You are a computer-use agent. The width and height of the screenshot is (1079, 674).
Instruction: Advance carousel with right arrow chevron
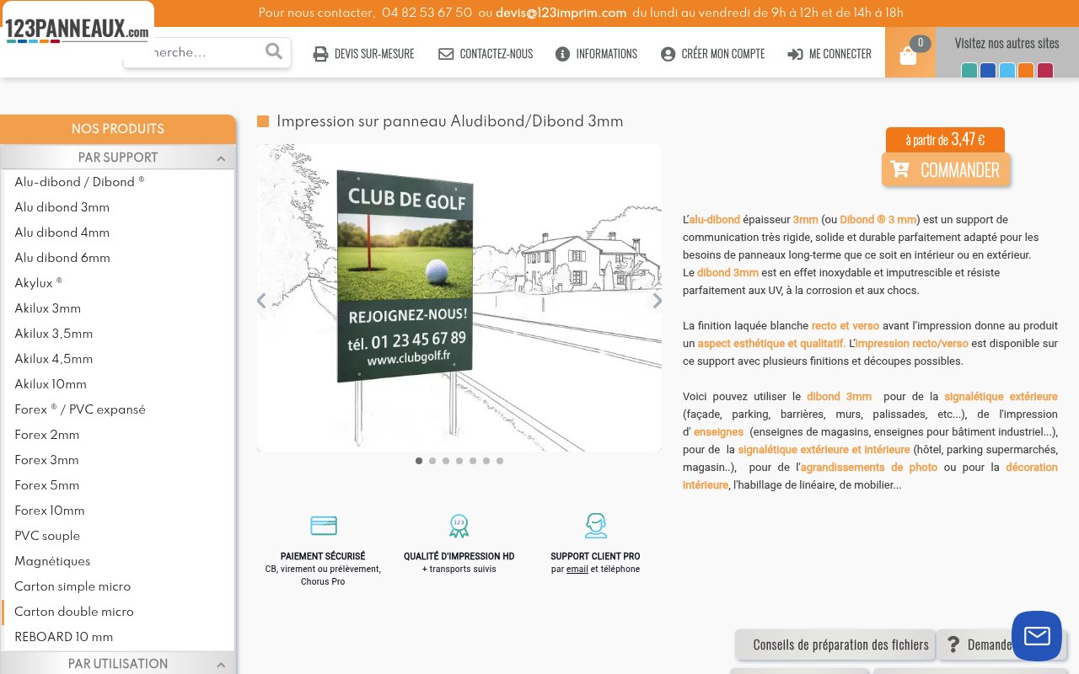pyautogui.click(x=657, y=301)
